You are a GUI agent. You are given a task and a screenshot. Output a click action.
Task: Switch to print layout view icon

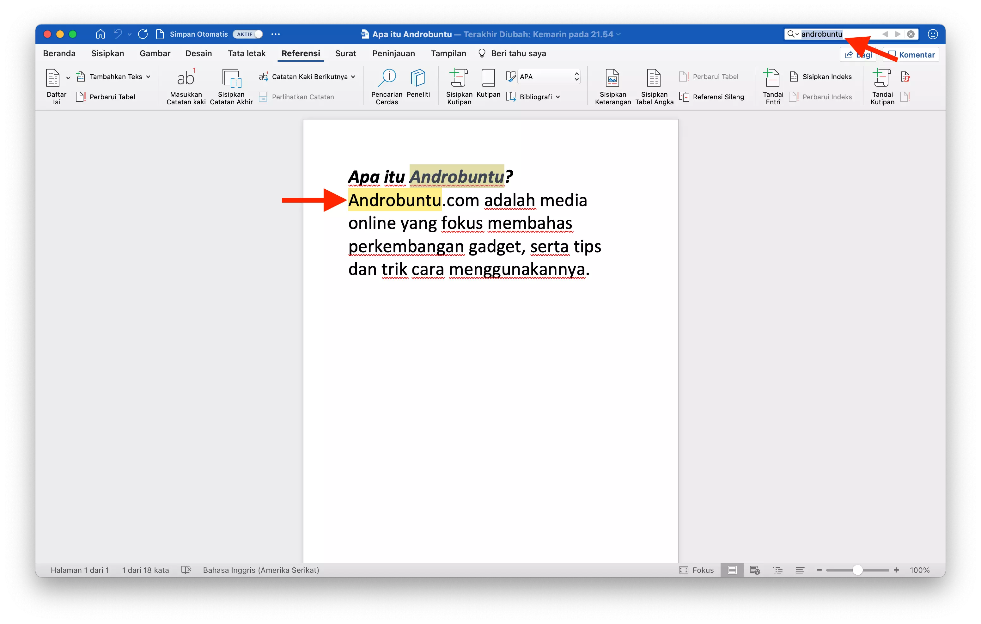point(732,570)
